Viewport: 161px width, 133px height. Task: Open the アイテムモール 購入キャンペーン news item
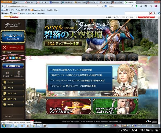(x=73, y=86)
